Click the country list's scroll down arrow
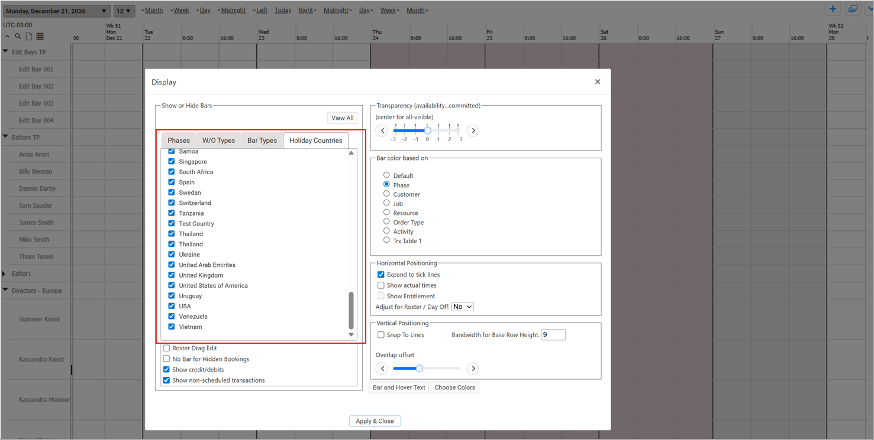Screen dimensions: 874x440 click(x=351, y=335)
